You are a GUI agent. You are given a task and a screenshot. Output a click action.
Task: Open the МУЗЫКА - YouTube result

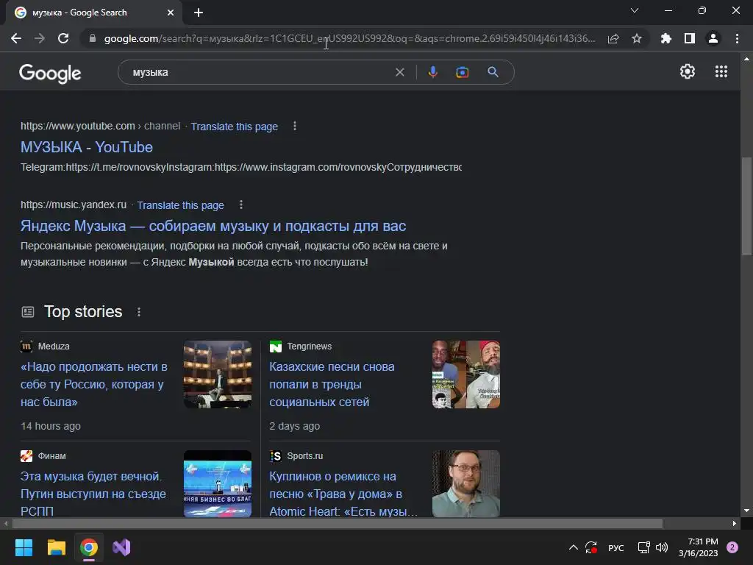[x=87, y=147]
